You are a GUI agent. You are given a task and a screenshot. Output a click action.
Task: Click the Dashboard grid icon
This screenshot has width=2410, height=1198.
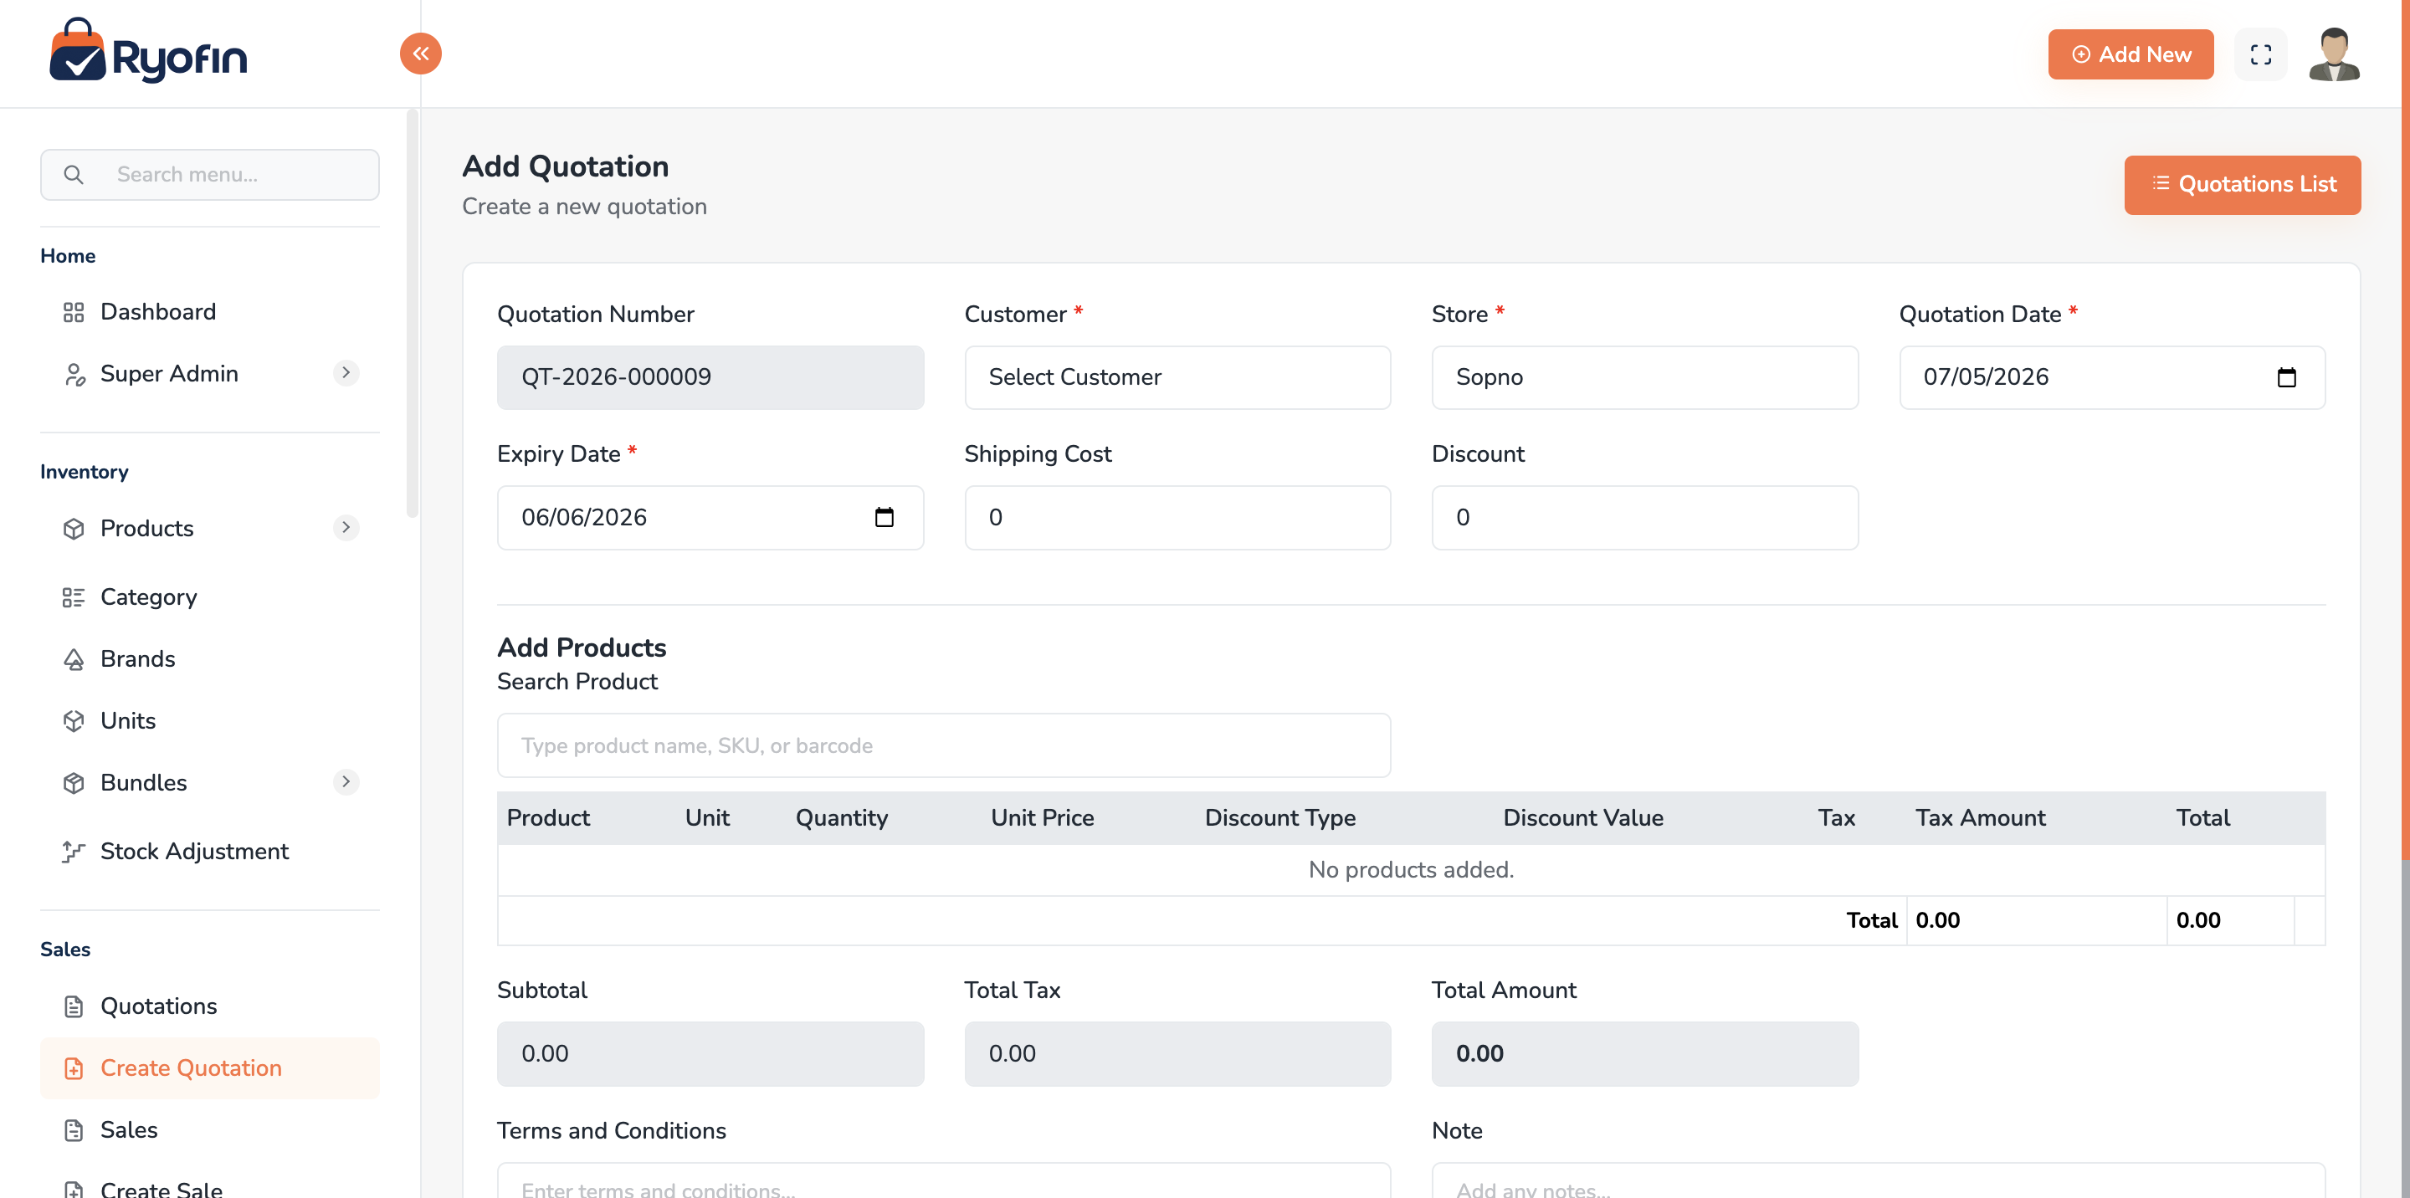click(x=73, y=311)
